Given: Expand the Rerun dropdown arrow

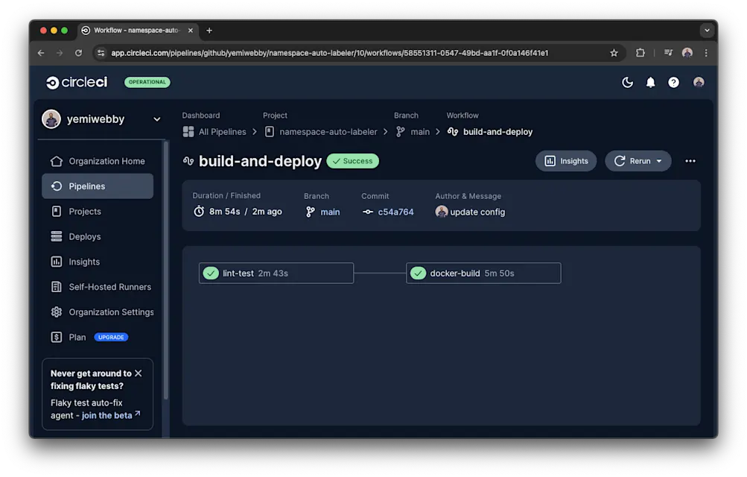Looking at the screenshot, I should pos(658,160).
